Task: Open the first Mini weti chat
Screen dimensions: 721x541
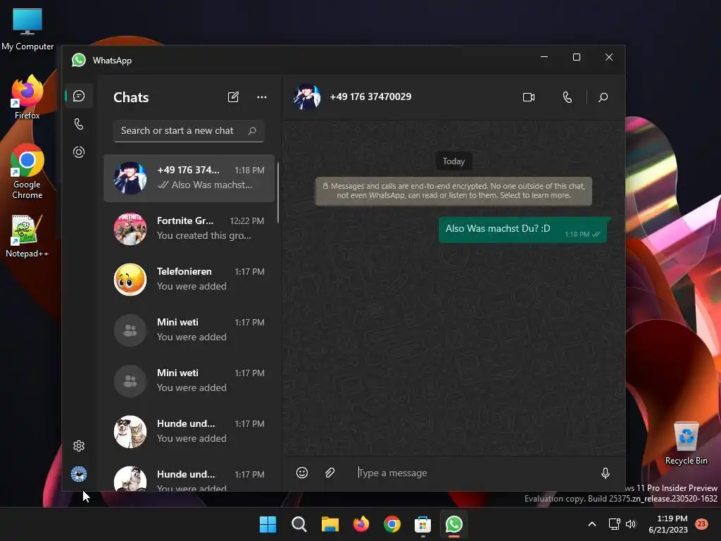Action: pyautogui.click(x=189, y=330)
